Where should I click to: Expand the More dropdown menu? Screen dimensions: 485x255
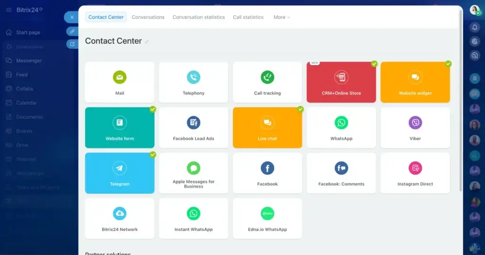tap(281, 17)
